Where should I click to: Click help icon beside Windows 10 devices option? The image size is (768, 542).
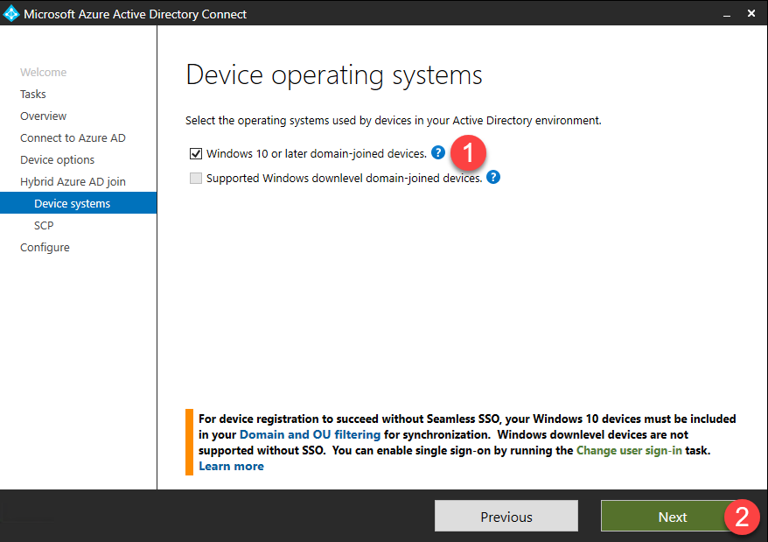pos(438,153)
